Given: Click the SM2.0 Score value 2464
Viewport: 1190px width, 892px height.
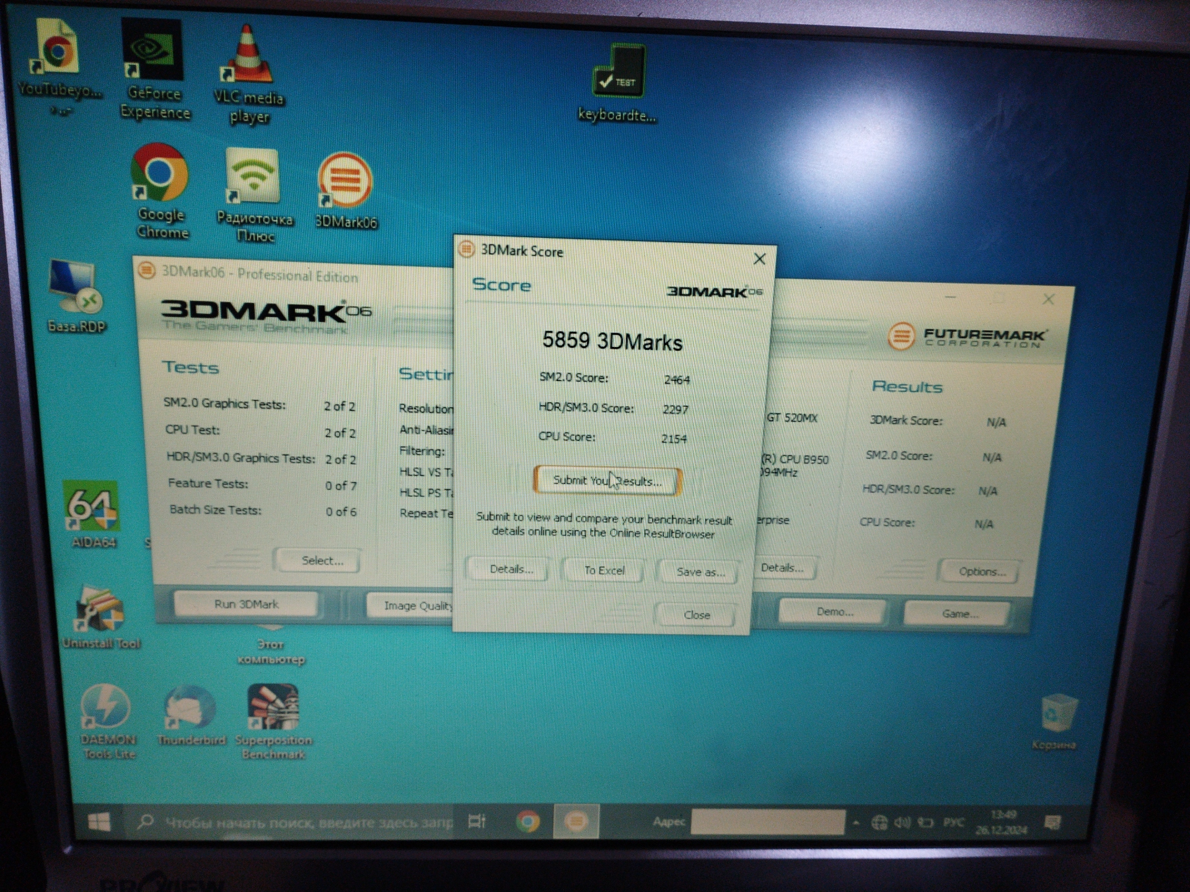Looking at the screenshot, I should tap(676, 380).
